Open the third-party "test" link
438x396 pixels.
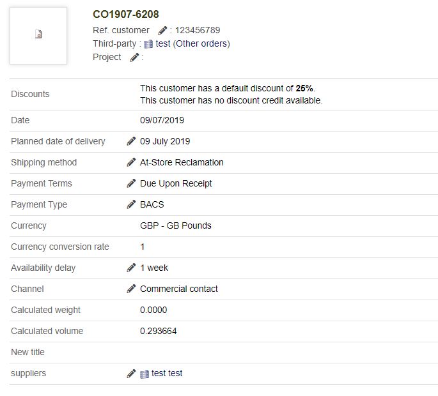163,44
